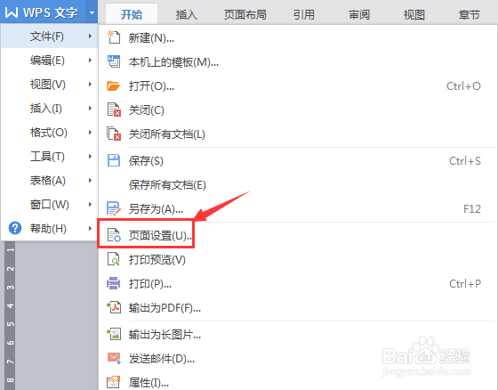Expand the 视图(V) submenu arrow
498x390 pixels.
point(90,85)
